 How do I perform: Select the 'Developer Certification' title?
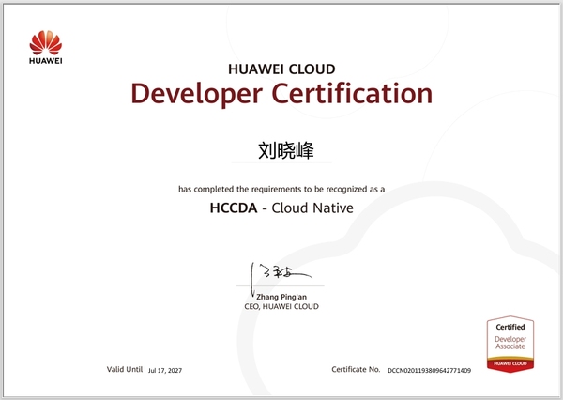pyautogui.click(x=281, y=94)
